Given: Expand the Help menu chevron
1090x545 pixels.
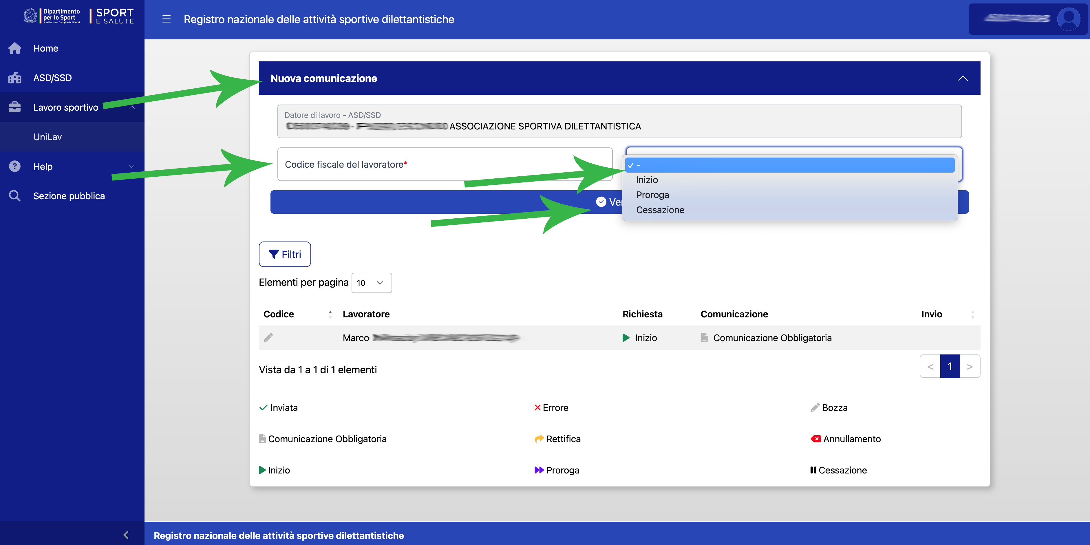Looking at the screenshot, I should tap(131, 166).
